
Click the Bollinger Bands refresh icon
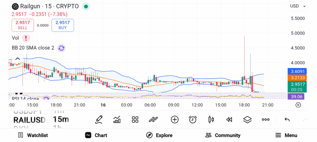pos(61,48)
